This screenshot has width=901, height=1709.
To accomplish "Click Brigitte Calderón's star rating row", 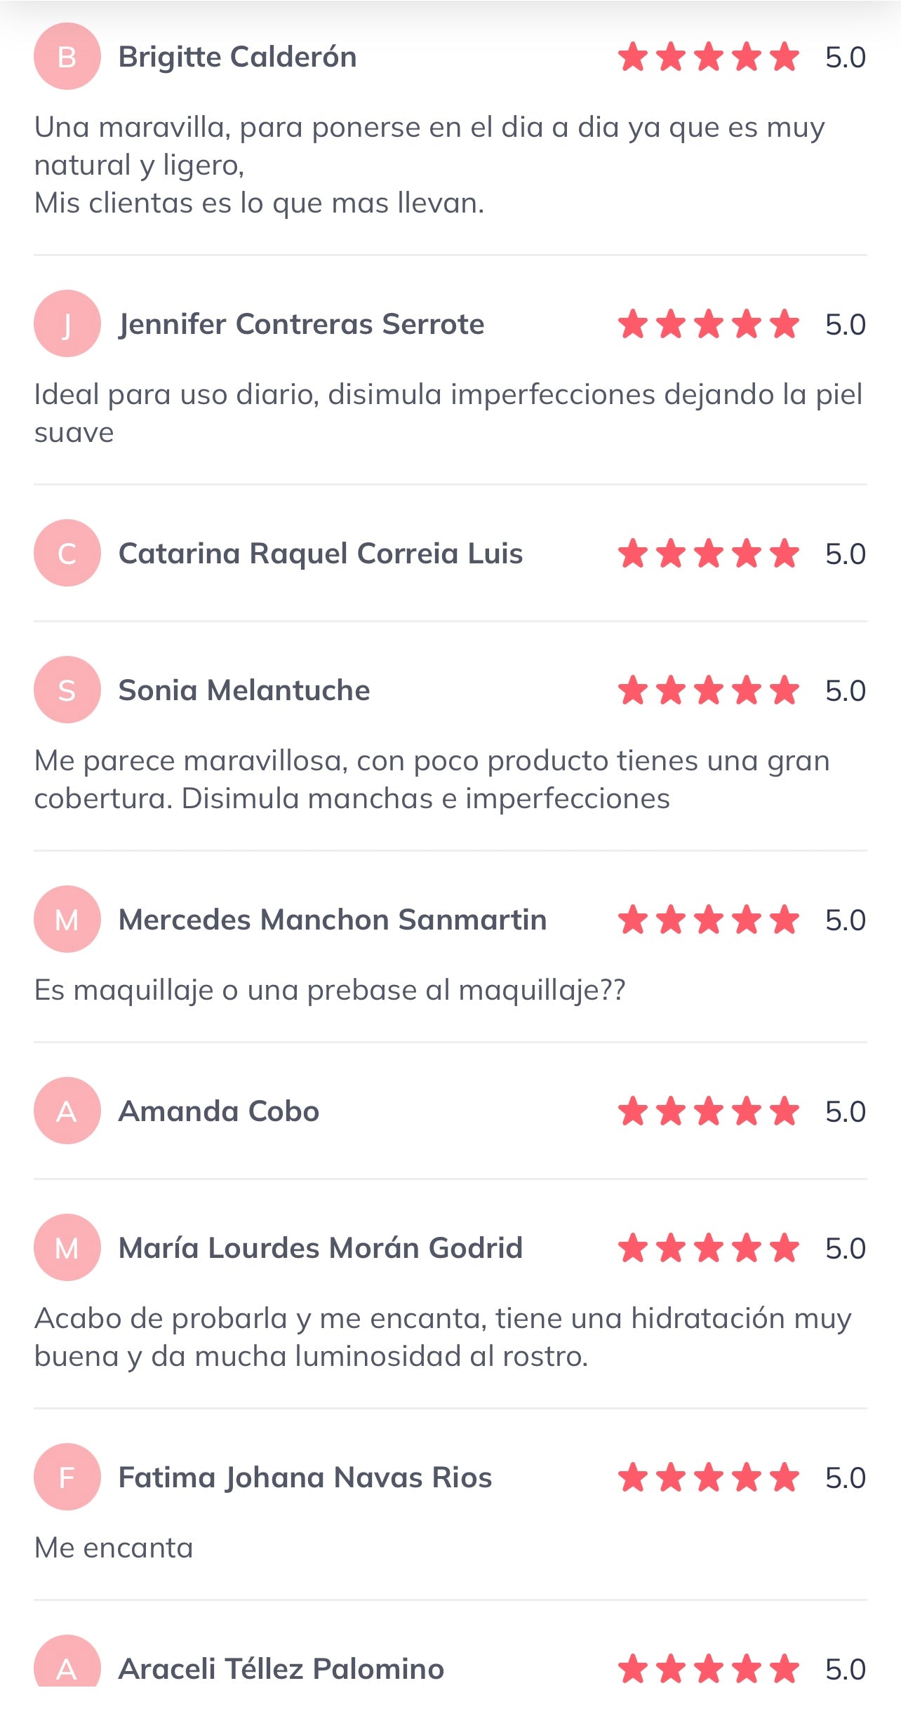I will [708, 57].
